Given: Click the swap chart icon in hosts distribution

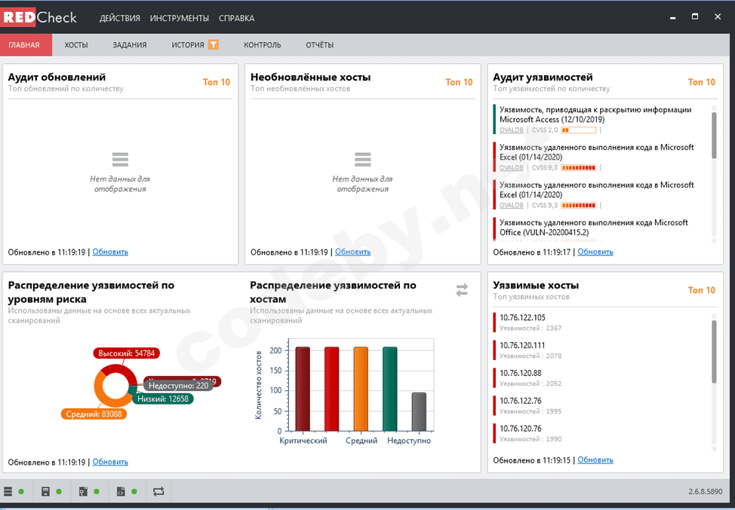Looking at the screenshot, I should click(x=462, y=290).
